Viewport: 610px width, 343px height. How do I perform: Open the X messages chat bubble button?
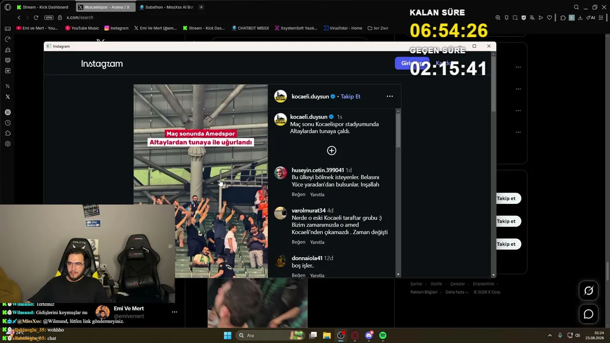[589, 314]
